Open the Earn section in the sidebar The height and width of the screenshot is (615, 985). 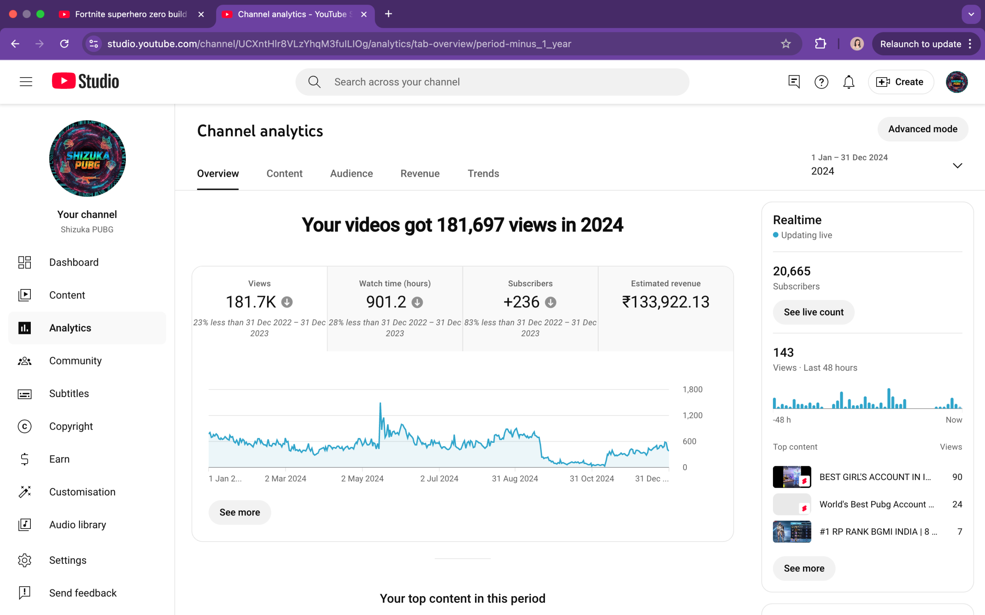click(59, 459)
